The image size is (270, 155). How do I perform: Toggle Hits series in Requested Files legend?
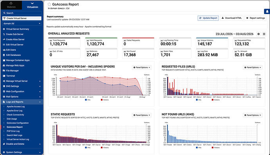(199, 100)
